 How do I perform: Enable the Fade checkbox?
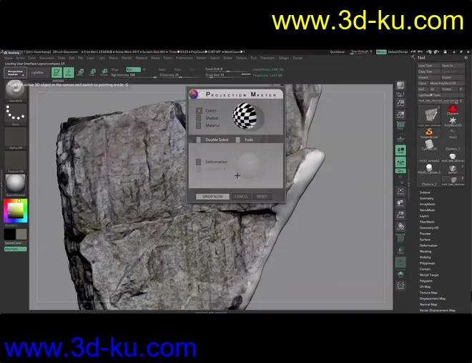[238, 140]
